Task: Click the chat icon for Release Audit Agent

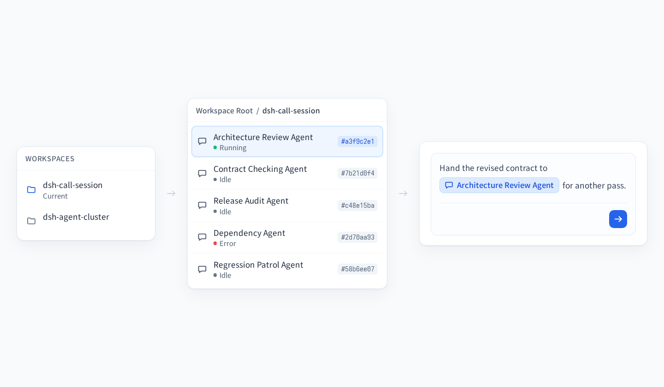Action: point(202,205)
